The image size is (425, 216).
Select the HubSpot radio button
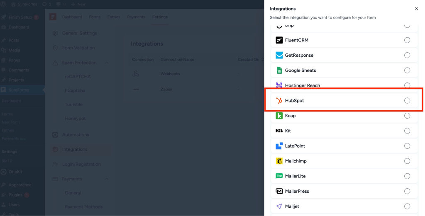tap(407, 101)
